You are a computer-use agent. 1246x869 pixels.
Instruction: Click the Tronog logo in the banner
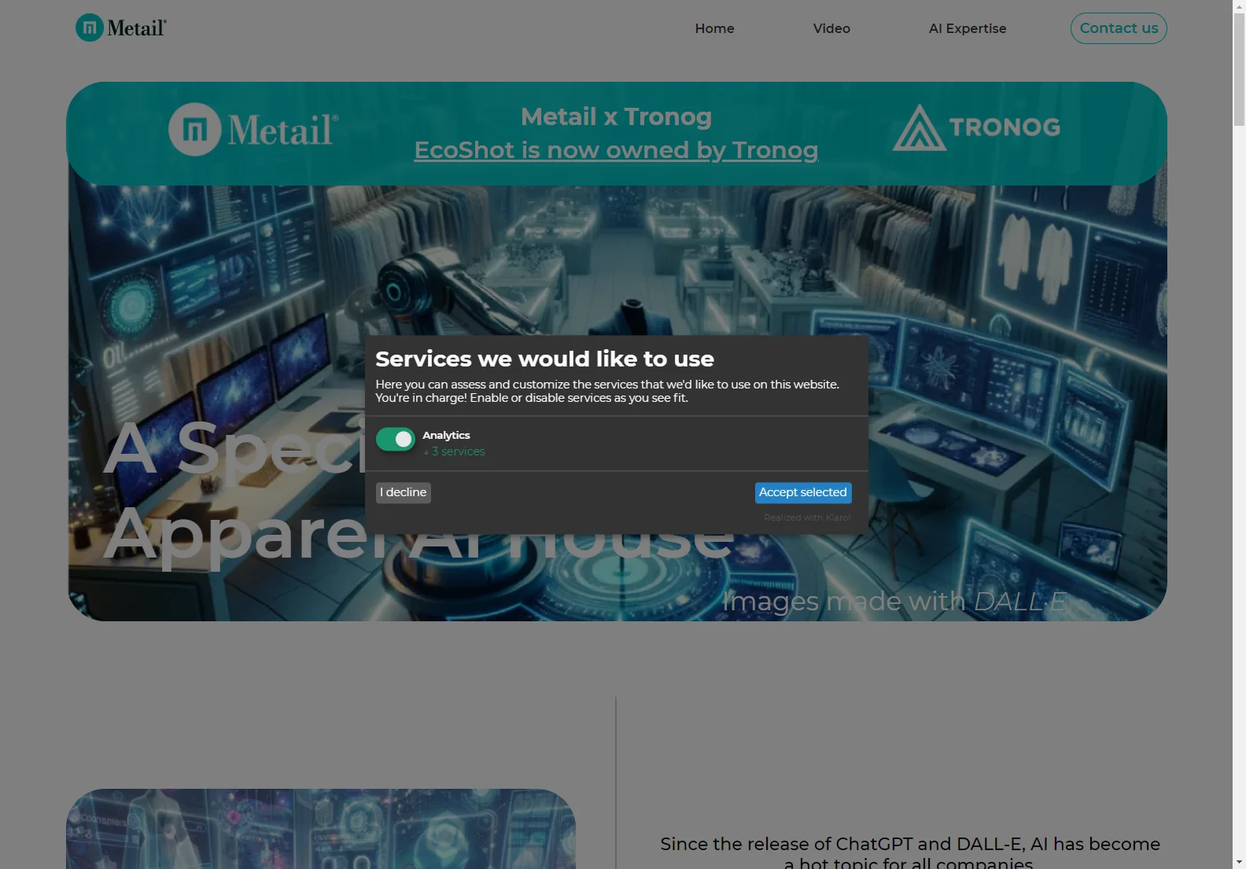976,127
